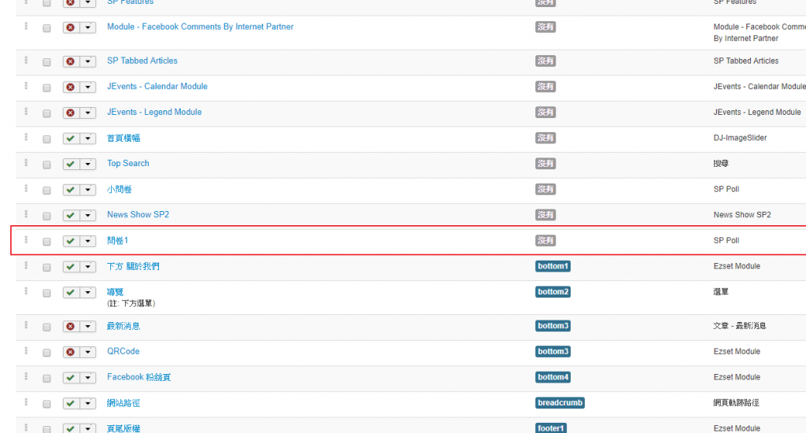Open dropdown arrow for Module - Facebook Comments
The height and width of the screenshot is (433, 806).
88,28
